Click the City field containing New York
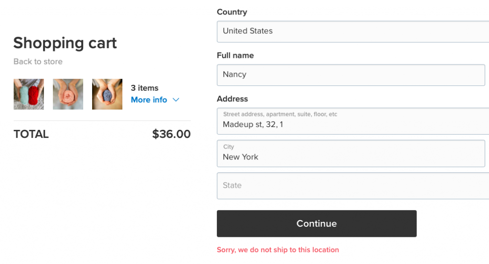 click(x=351, y=153)
